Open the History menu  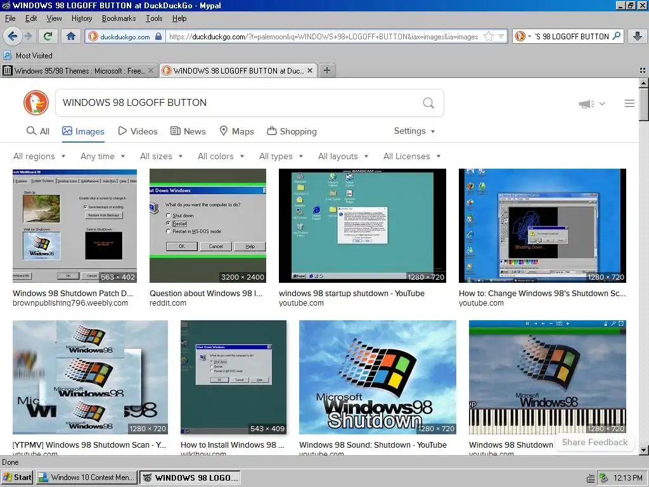[82, 18]
